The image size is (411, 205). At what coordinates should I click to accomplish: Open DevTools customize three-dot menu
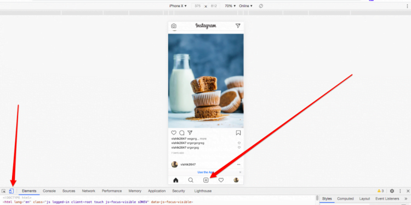tap(400, 191)
